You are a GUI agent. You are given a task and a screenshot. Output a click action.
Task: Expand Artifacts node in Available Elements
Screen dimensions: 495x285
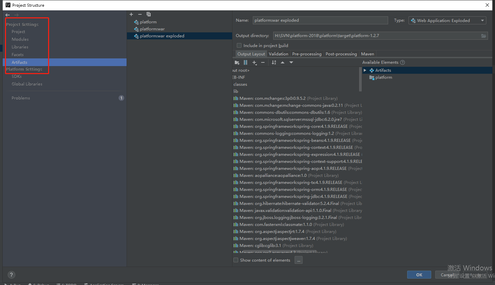coord(365,70)
